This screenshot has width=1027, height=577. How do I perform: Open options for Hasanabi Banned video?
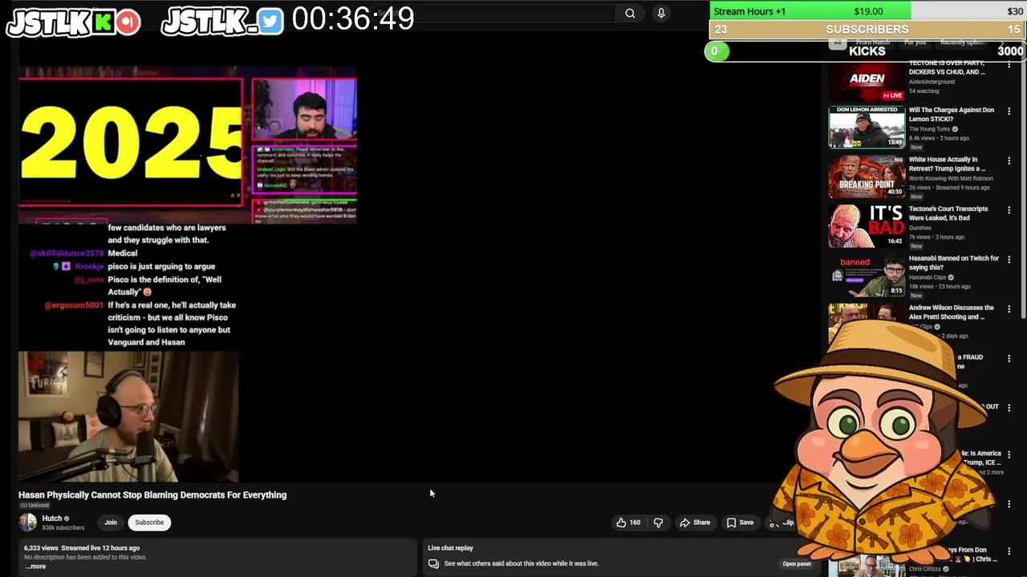pos(1009,260)
